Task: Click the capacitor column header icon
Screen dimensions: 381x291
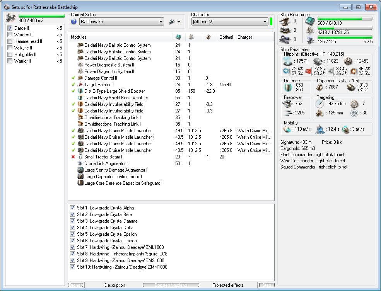Action: (208, 37)
